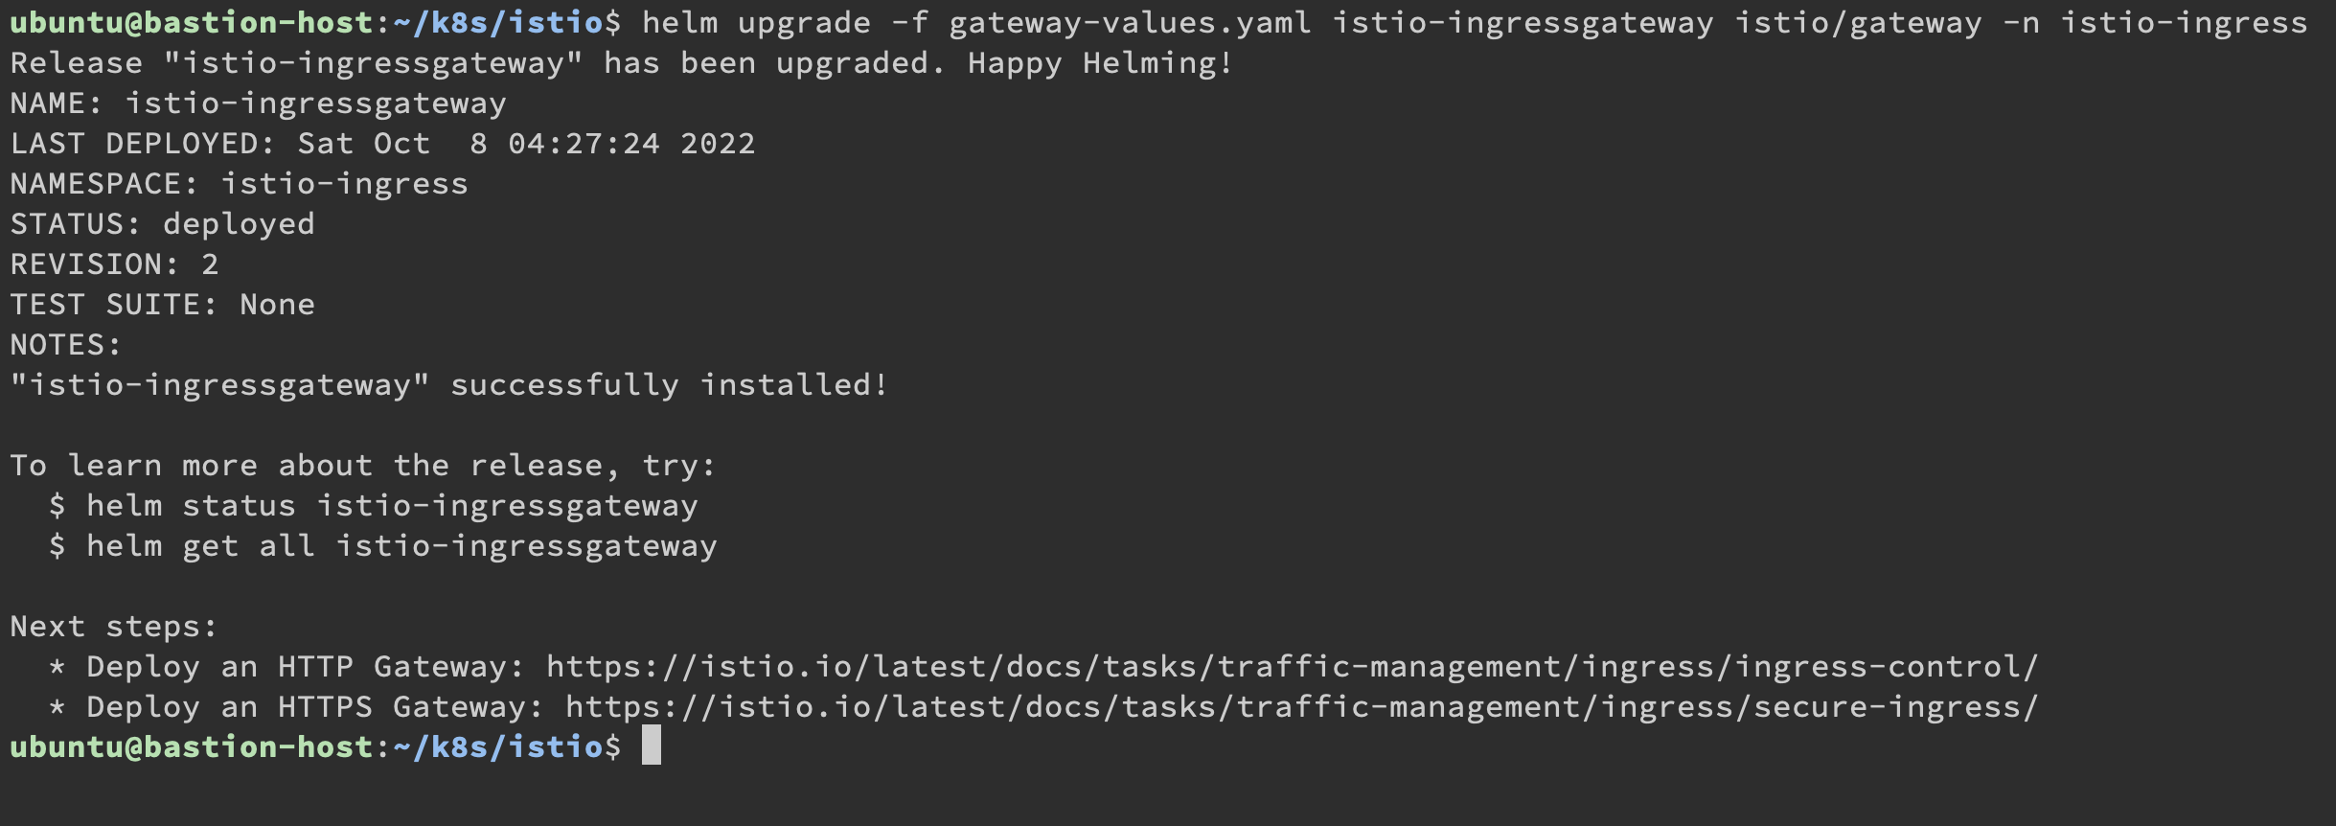2336x826 pixels.
Task: Click the HTTP Gateway ingress-control URL
Action: [1292, 667]
